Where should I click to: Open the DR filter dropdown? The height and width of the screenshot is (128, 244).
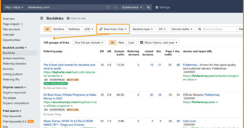tap(162, 29)
